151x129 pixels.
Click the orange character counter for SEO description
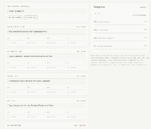pyautogui.click(x=80, y=125)
